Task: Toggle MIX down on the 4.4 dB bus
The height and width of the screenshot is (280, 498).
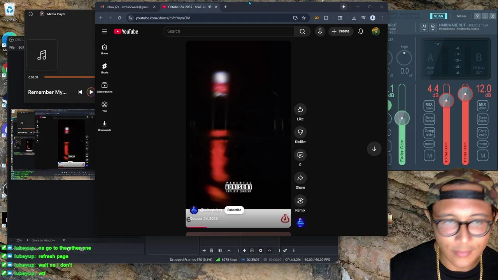Action: point(429,106)
